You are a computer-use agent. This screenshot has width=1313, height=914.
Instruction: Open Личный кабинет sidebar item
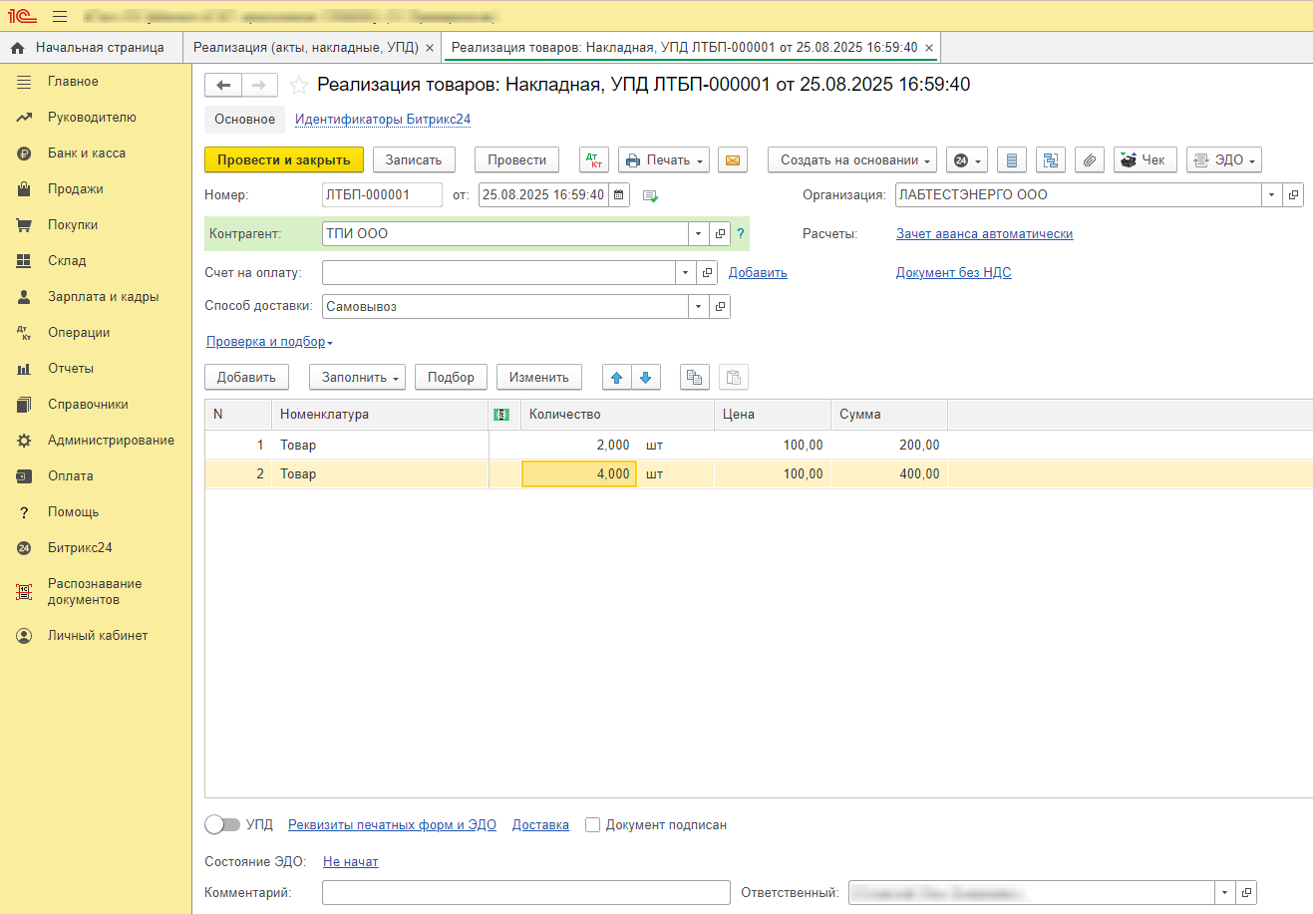(x=98, y=636)
